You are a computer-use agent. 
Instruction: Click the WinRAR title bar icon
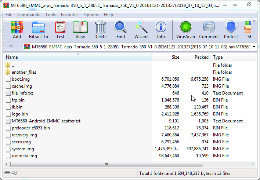(6, 5)
